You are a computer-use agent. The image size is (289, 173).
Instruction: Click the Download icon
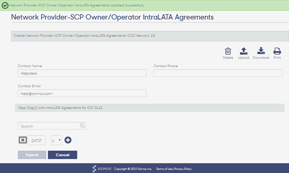coord(261,51)
